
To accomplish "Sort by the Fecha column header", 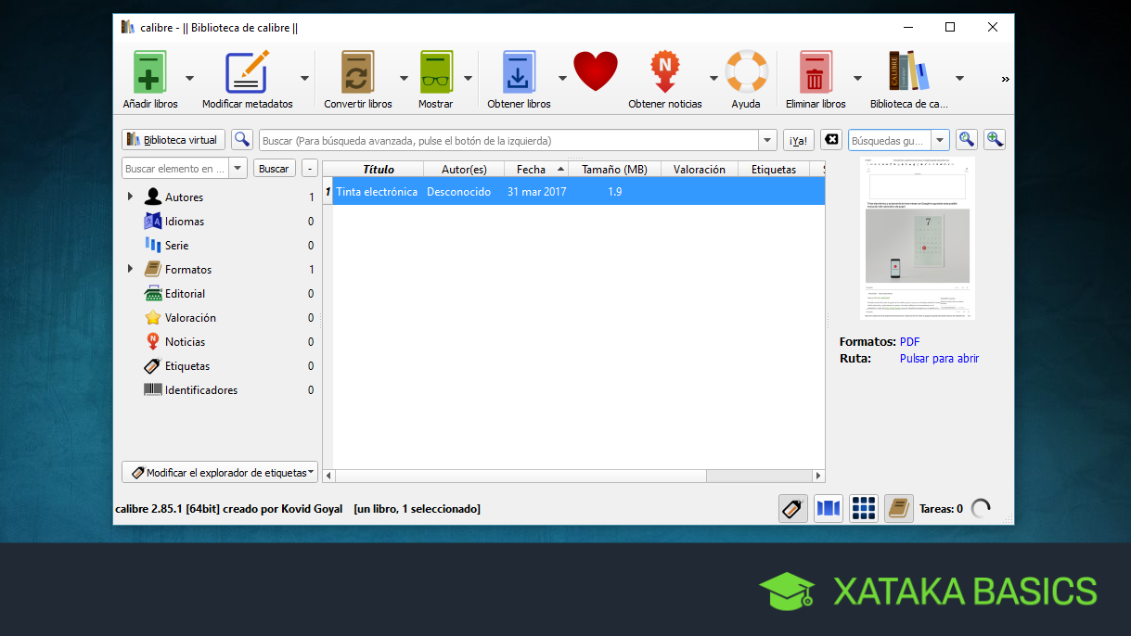I will pos(537,169).
